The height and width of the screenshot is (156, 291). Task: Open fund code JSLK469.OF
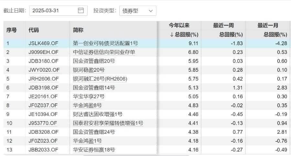[43, 43]
